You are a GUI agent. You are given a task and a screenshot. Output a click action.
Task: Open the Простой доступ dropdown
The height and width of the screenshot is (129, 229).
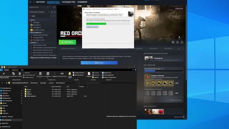click(x=79, y=75)
